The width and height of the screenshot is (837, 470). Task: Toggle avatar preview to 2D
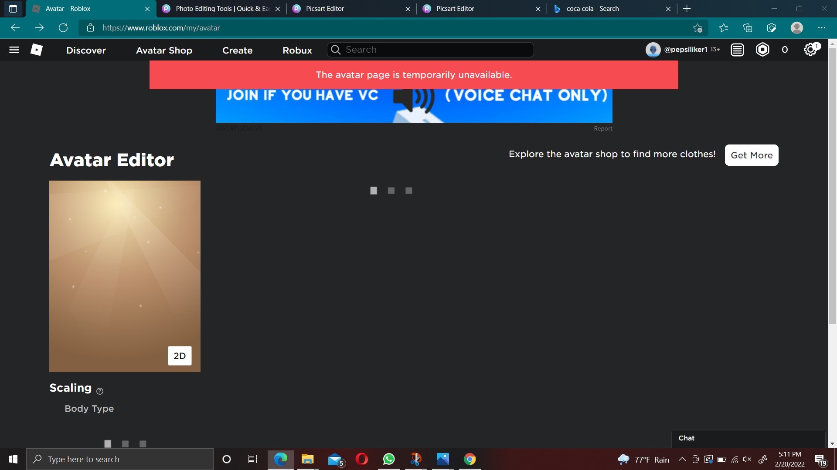point(180,356)
